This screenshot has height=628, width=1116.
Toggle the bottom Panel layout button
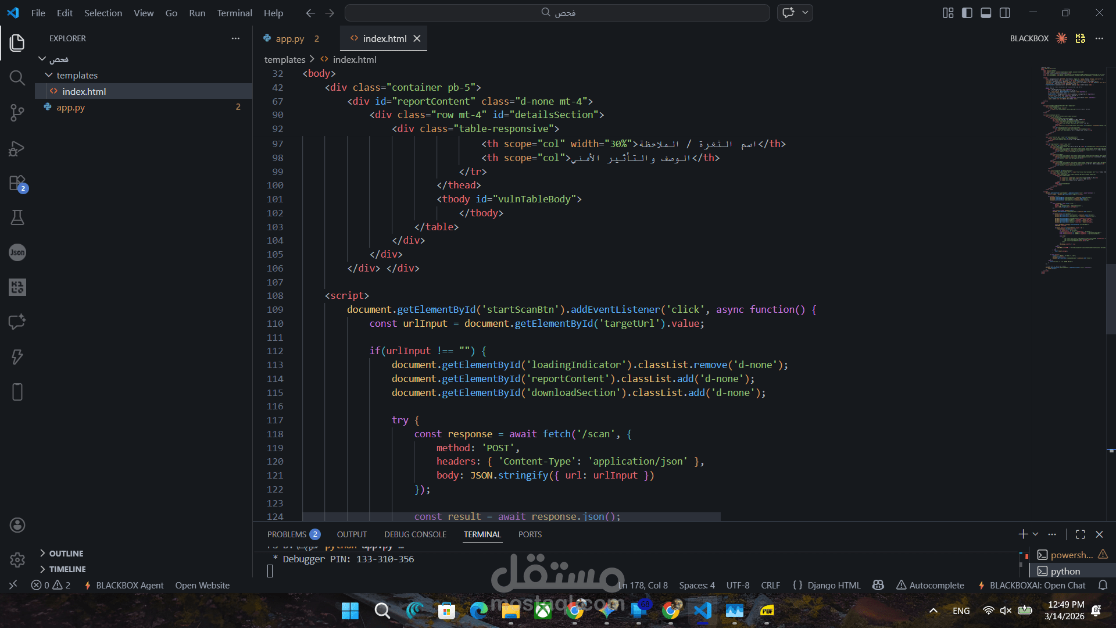[986, 13]
